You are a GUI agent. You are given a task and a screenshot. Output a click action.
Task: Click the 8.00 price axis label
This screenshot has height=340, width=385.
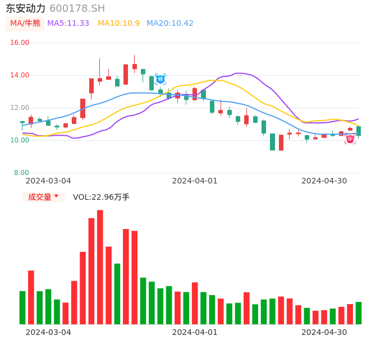click(x=21, y=173)
